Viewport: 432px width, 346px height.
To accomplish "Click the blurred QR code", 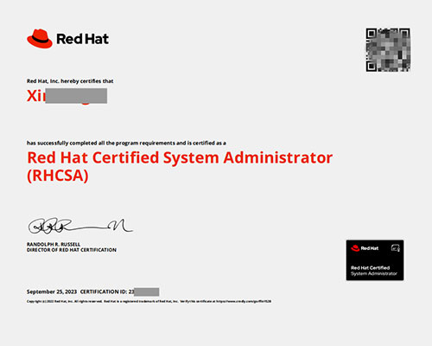I will [x=388, y=49].
